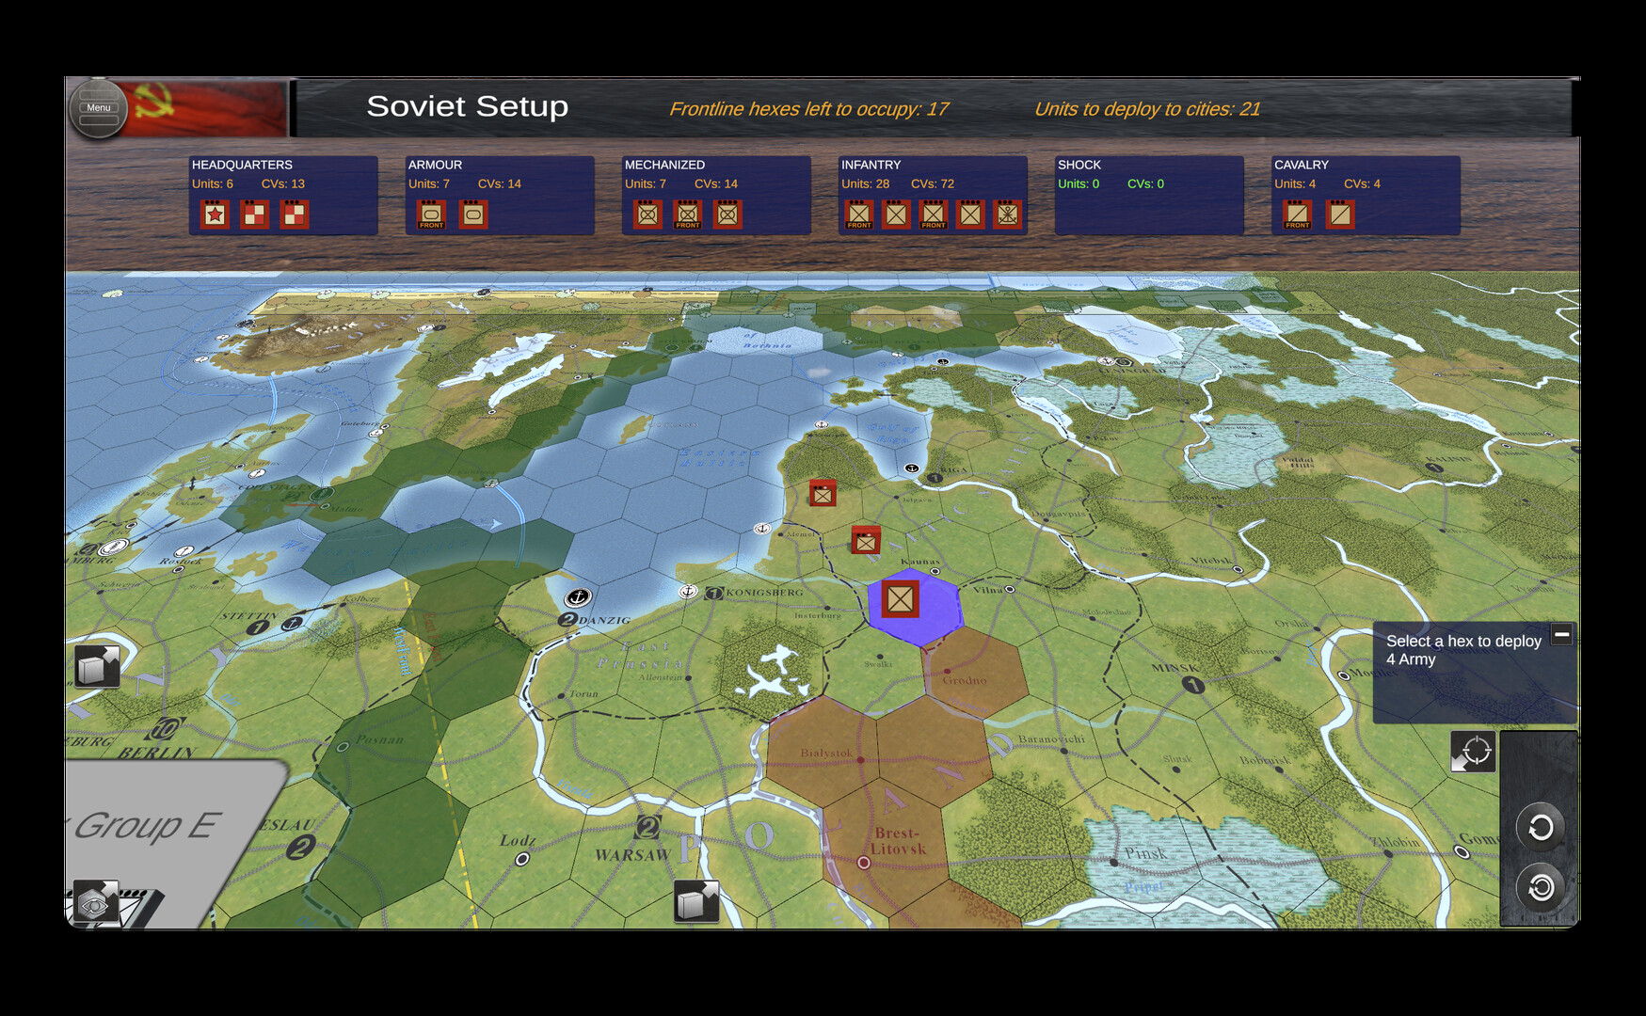Select the second Cavalry unit icon
Image resolution: width=1646 pixels, height=1016 pixels.
(1339, 214)
